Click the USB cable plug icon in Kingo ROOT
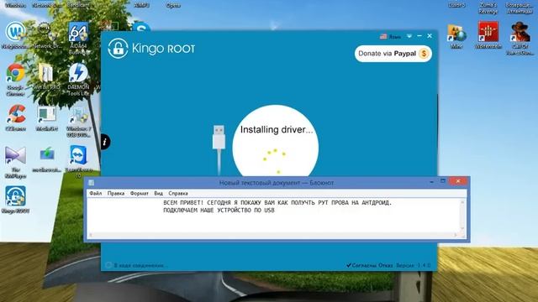The image size is (538, 302). (219, 138)
